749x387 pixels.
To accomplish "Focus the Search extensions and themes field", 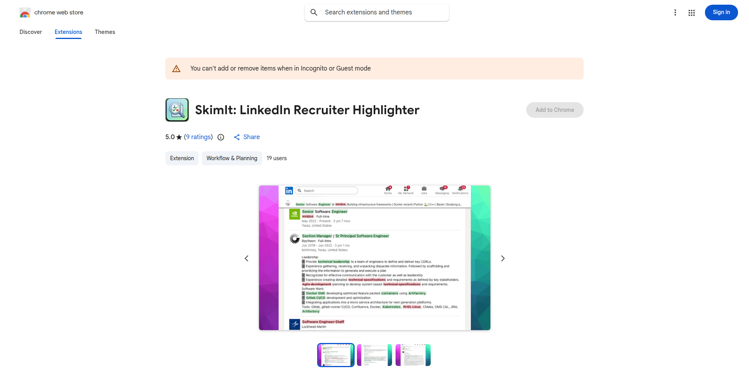I will 377,12.
